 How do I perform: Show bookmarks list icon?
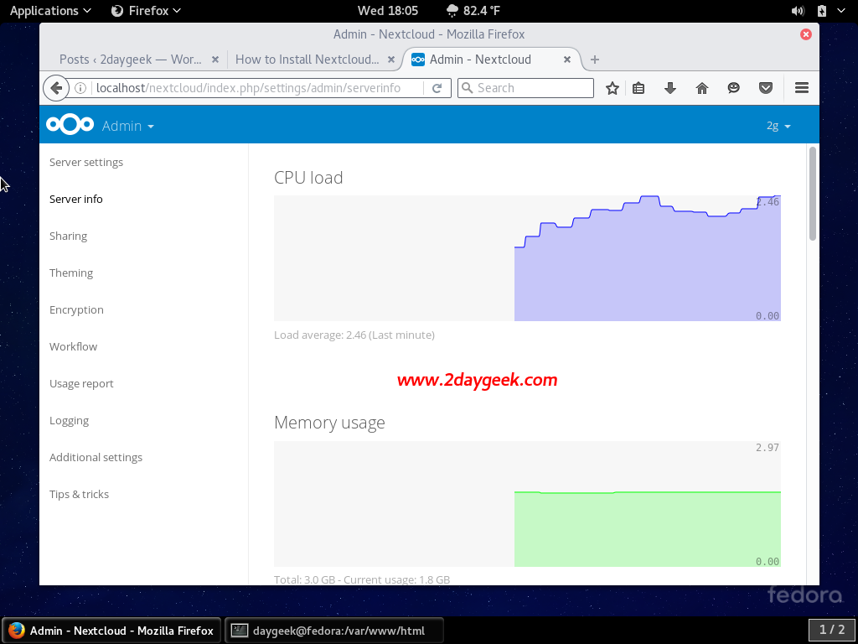(x=638, y=88)
